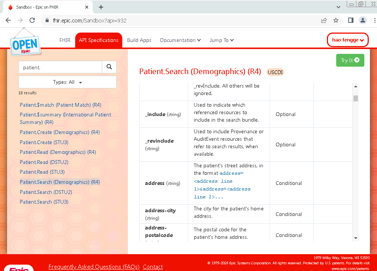This screenshot has height=271, width=377.
Task: Open the browser side panel icon
Action: pyautogui.click(x=351, y=21)
